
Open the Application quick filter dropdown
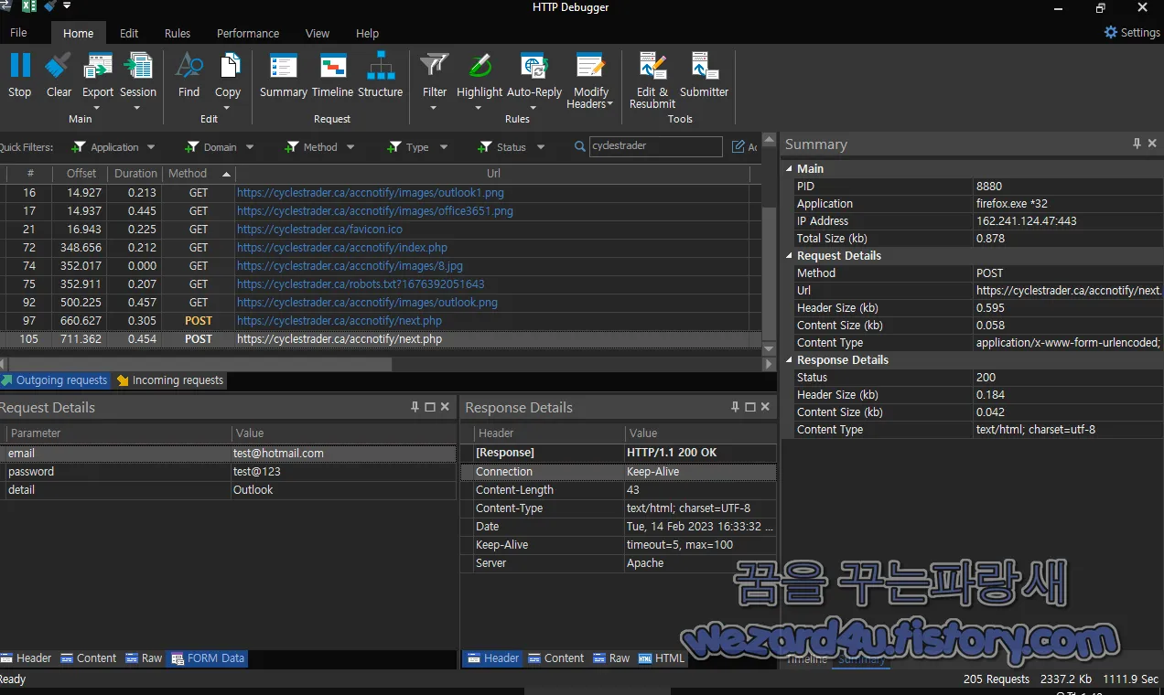click(x=151, y=147)
